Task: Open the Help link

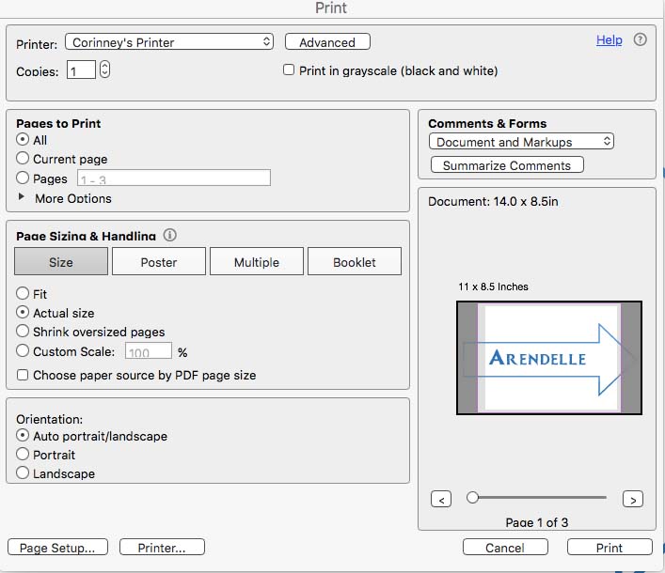Action: point(609,40)
